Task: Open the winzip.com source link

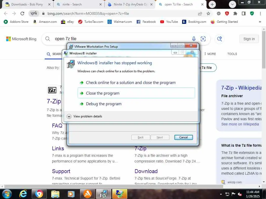Action: point(235,182)
